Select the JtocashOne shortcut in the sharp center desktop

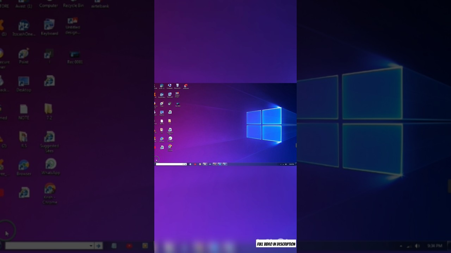[162, 95]
